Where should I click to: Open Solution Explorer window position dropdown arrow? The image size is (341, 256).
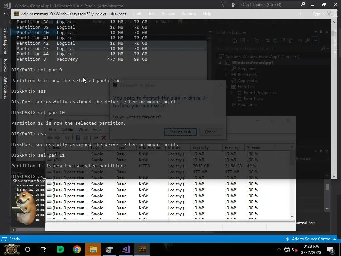click(x=316, y=32)
